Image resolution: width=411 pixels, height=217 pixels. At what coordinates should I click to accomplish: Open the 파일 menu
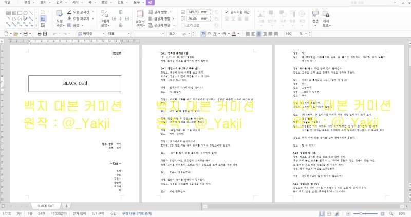pyautogui.click(x=7, y=3)
